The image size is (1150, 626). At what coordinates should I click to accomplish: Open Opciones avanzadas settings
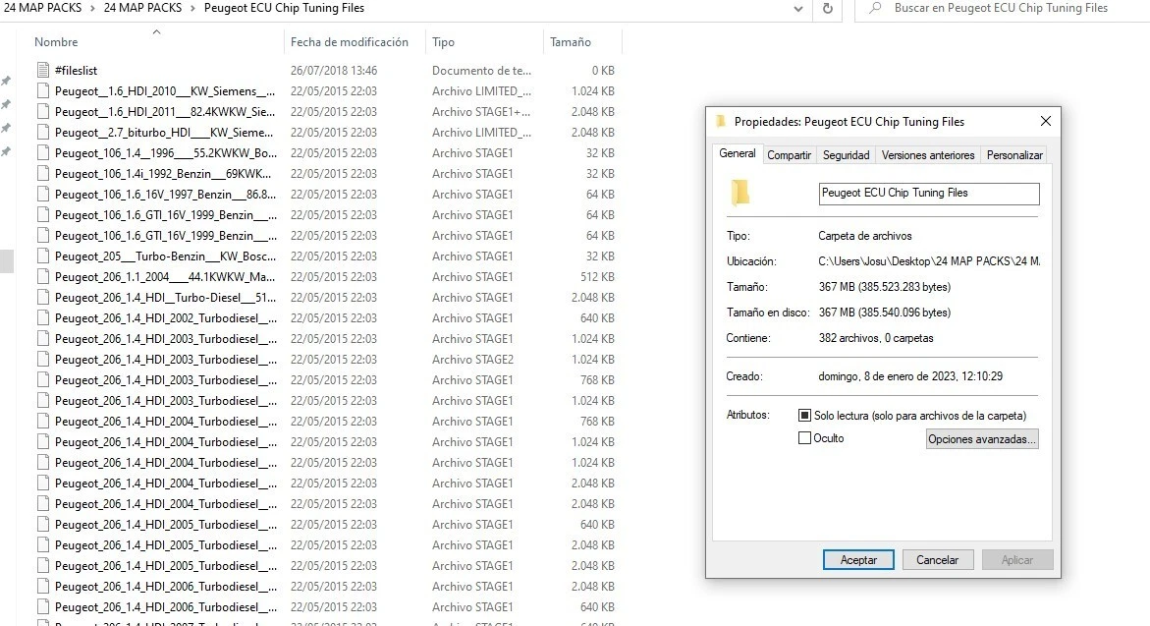tap(982, 439)
